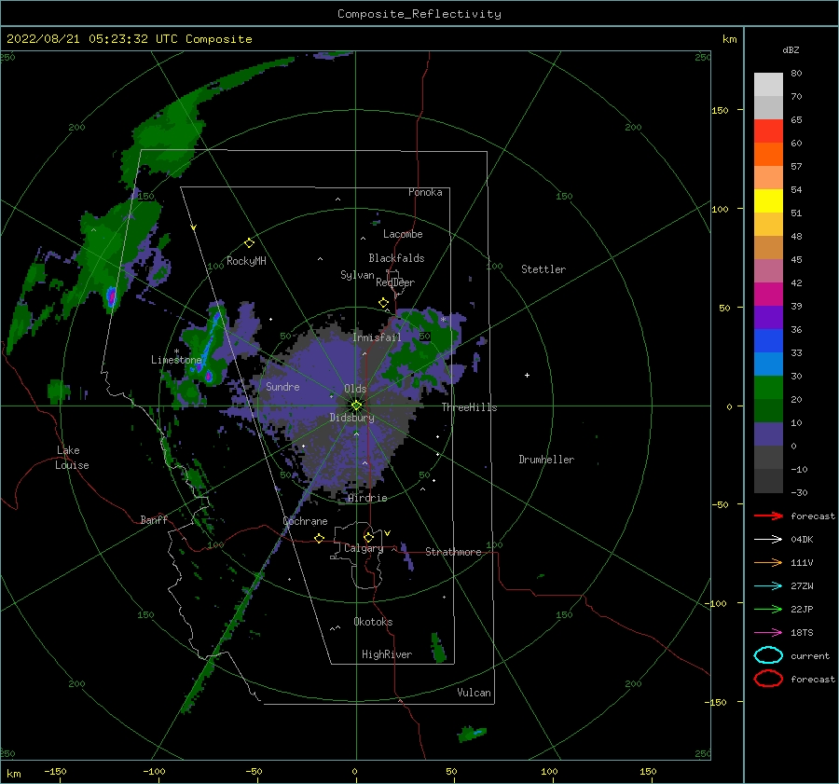Click the dBZ legend heading

tap(791, 49)
